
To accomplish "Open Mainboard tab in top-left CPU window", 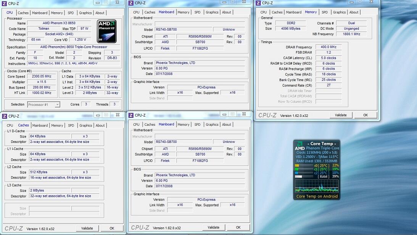I will (x=40, y=13).
